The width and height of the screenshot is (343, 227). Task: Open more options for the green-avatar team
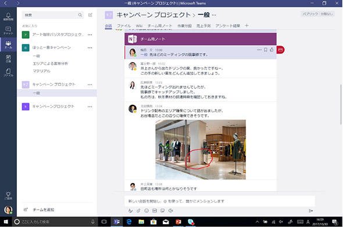click(x=90, y=35)
